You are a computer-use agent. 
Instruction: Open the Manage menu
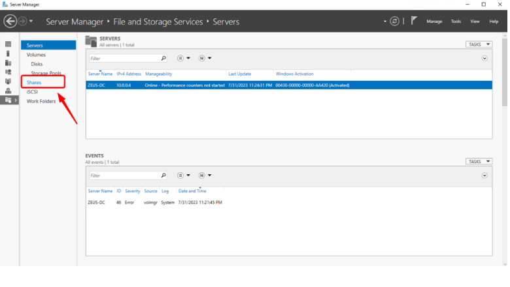pyautogui.click(x=434, y=22)
